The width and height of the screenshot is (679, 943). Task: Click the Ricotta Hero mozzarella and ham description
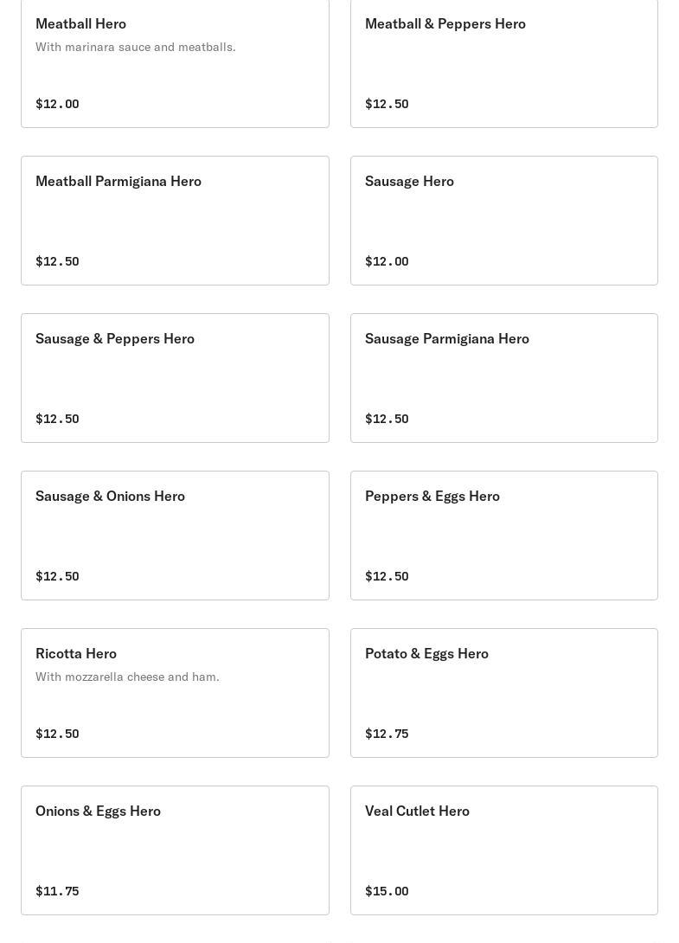(127, 677)
